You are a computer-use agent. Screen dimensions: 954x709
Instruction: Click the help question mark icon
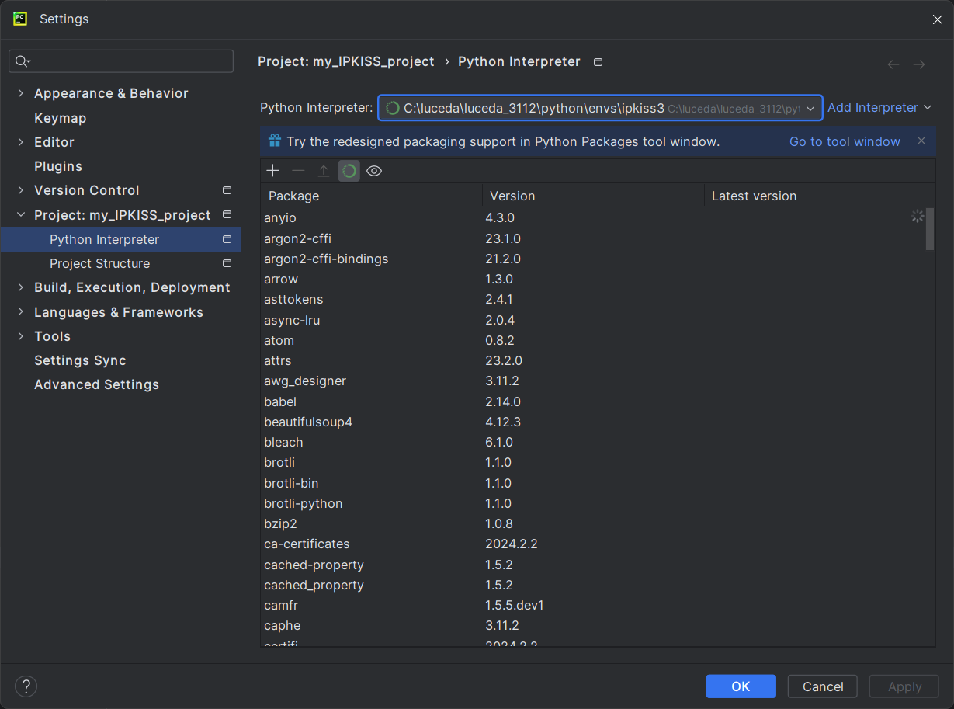26,686
